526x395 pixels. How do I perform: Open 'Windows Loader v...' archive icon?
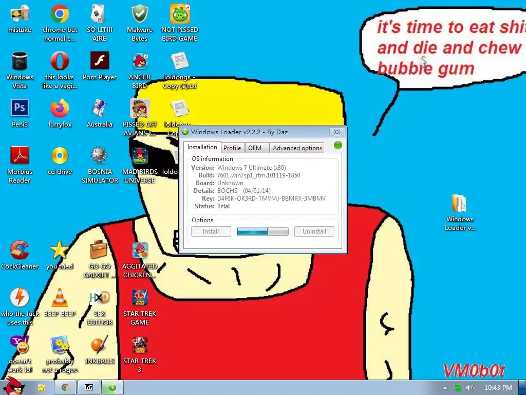click(460, 212)
